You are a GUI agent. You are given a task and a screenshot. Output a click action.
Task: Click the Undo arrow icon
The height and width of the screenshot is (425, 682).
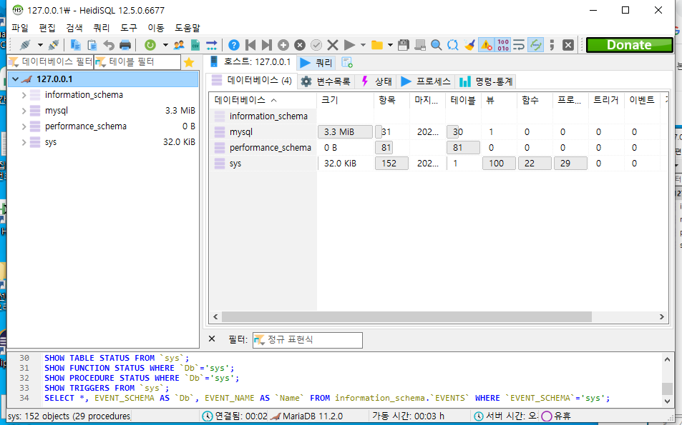click(x=109, y=45)
